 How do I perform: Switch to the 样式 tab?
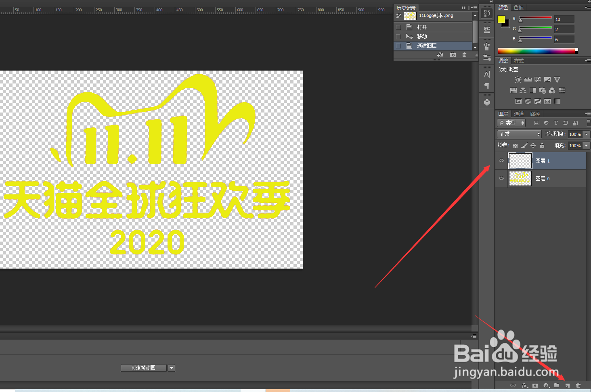519,61
